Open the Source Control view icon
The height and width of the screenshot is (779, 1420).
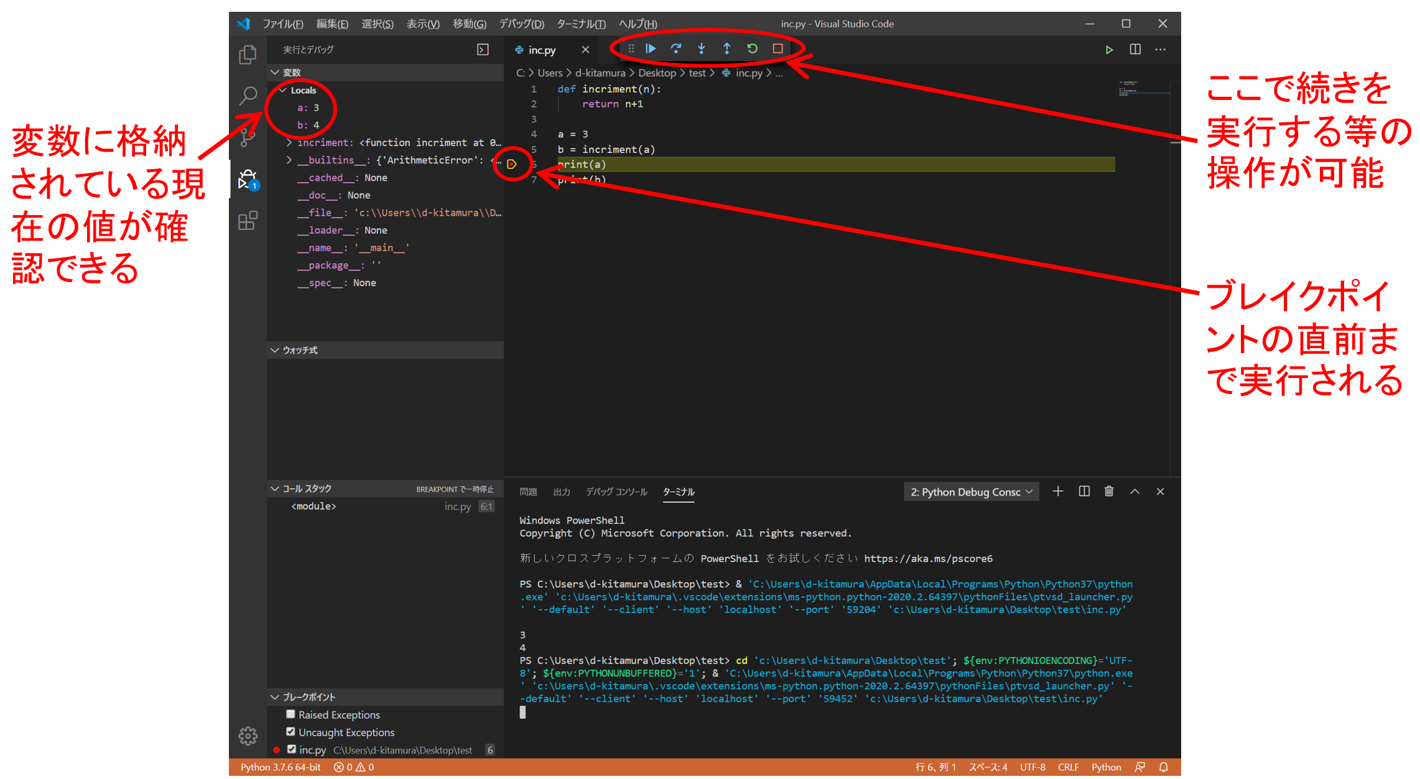248,137
